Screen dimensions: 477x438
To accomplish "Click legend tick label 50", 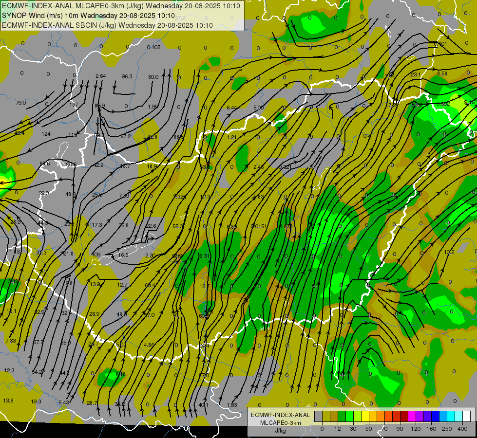I will click(x=368, y=429).
